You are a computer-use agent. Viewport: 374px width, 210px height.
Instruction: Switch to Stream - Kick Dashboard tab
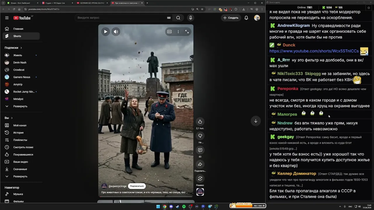click(x=22, y=3)
